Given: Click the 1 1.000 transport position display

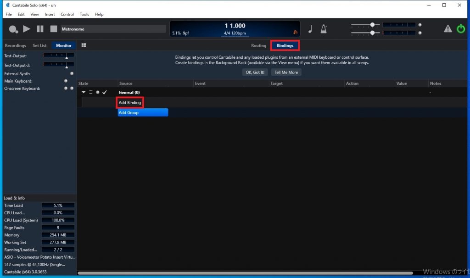Looking at the screenshot, I should [235, 26].
